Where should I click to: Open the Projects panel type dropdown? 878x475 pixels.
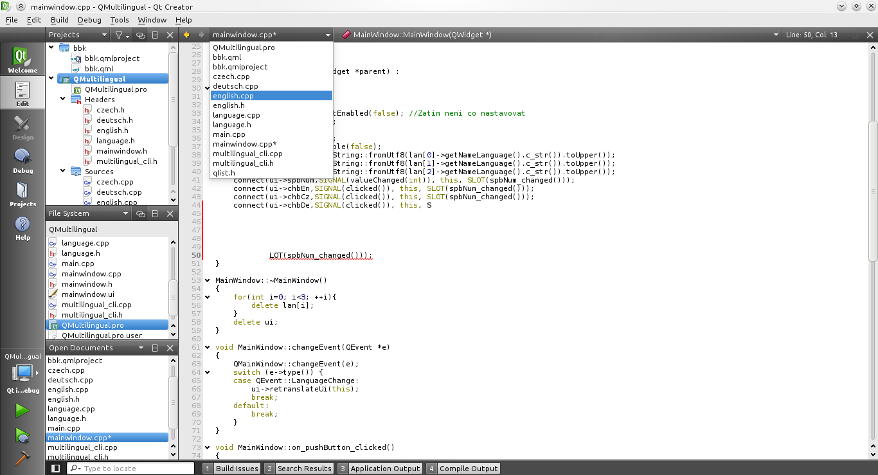point(78,35)
